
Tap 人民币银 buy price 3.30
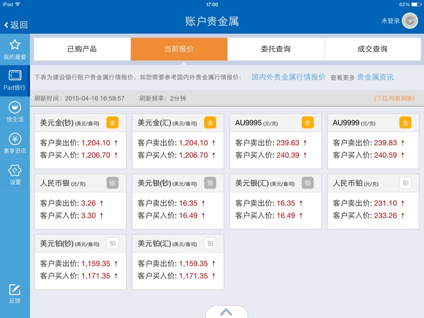[89, 216]
